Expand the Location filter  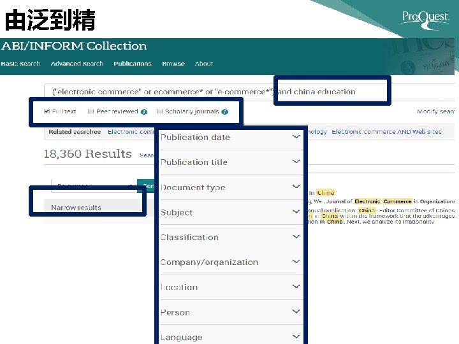[231, 287]
